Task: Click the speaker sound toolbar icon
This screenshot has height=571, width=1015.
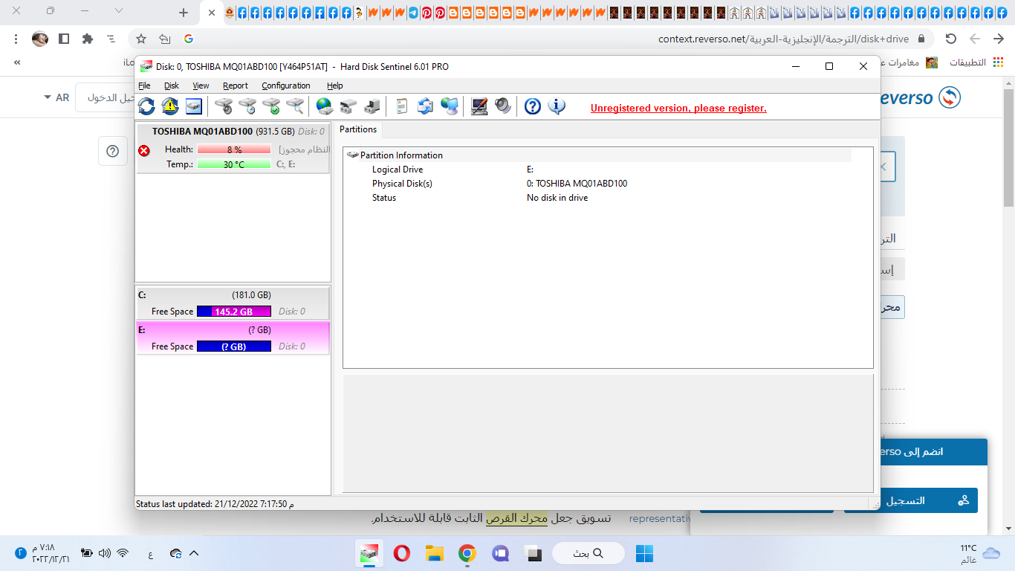Action: tap(503, 106)
